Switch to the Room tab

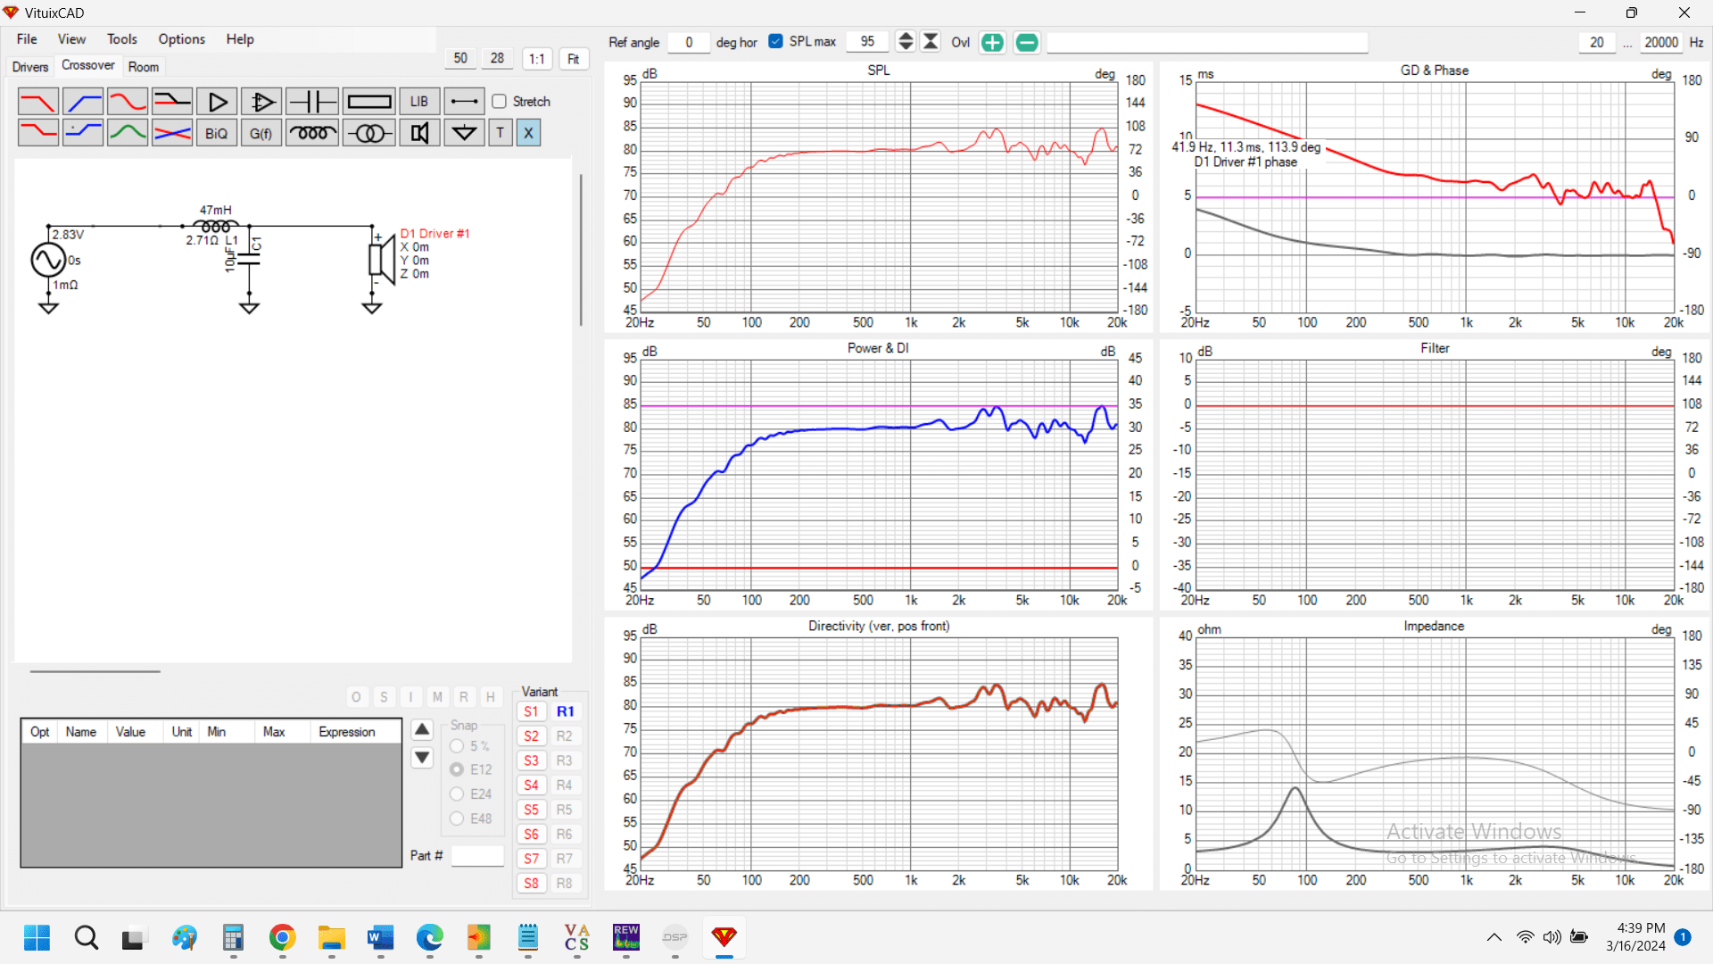coord(144,67)
